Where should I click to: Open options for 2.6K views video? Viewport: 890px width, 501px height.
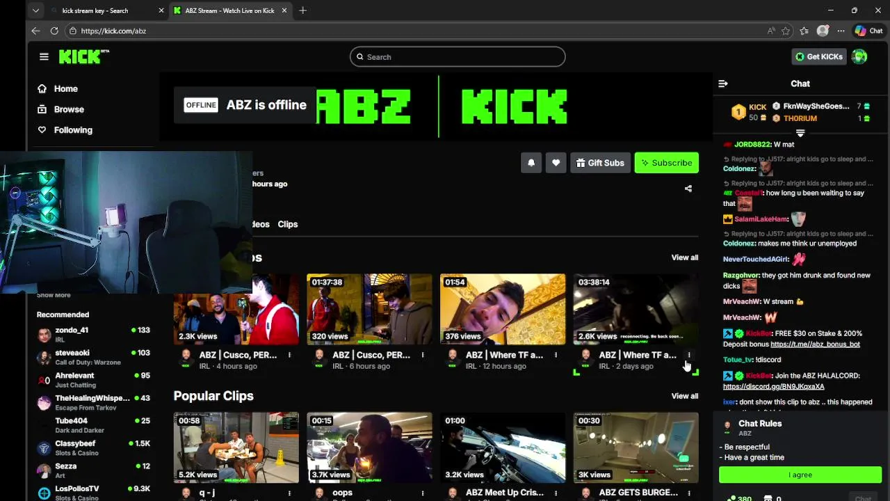pos(689,356)
